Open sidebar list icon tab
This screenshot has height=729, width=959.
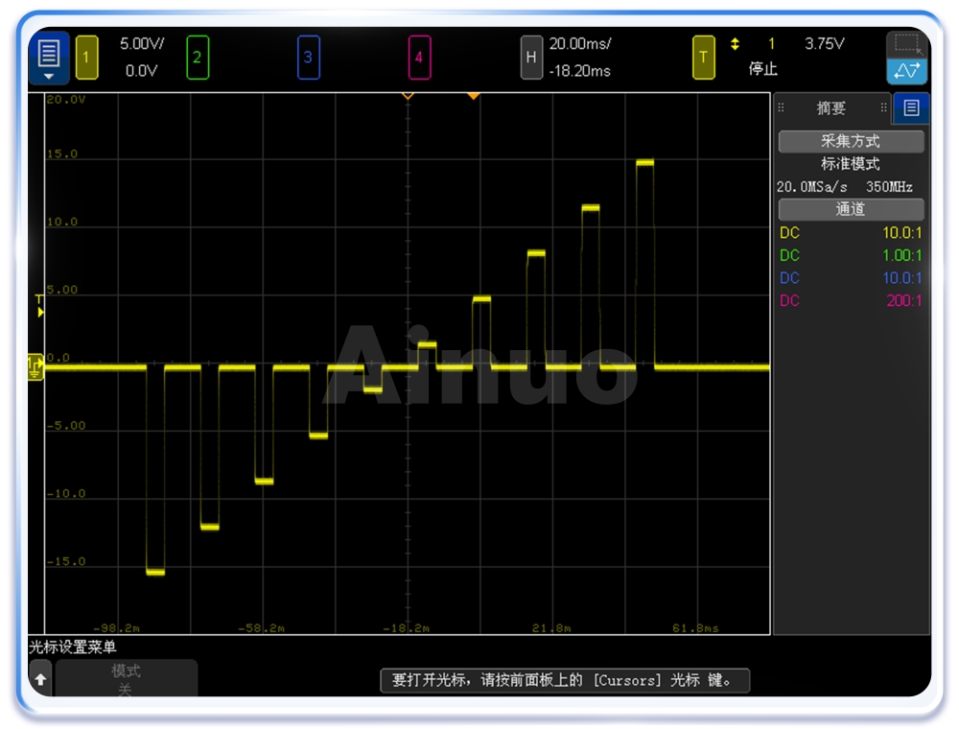tap(911, 108)
